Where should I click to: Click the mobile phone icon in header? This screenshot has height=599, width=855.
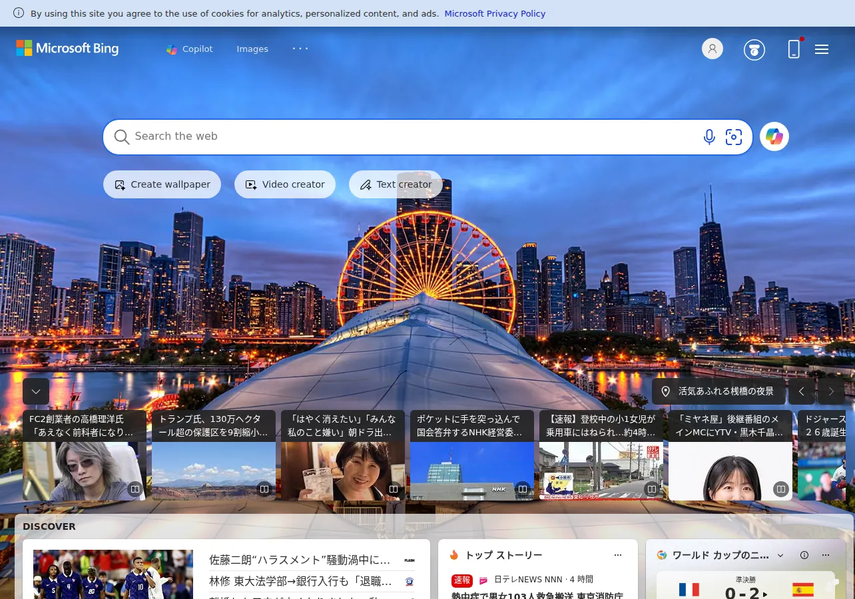[794, 49]
